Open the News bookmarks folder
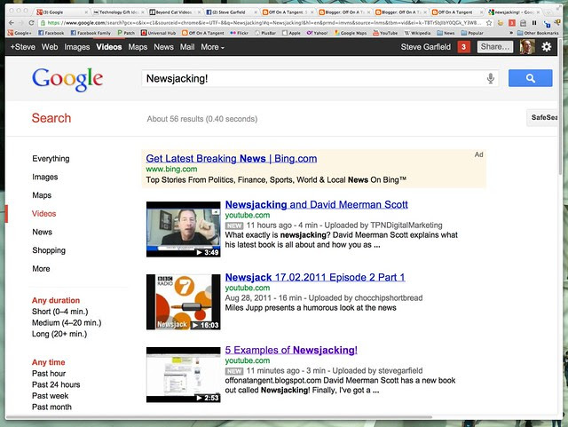The width and height of the screenshot is (568, 427). click(446, 33)
